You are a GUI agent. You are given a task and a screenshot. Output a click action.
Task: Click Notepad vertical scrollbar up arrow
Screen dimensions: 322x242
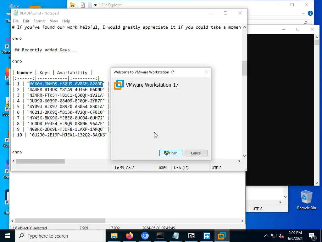coord(244,27)
